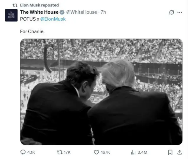Click the Elon Musk reposted label
189x159 pixels.
point(39,5)
